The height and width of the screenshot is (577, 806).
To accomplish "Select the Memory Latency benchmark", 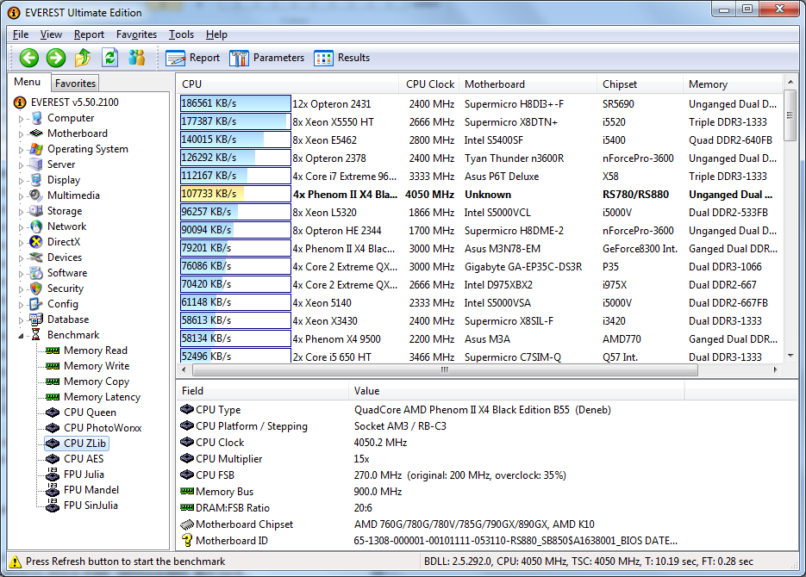I will 102,397.
